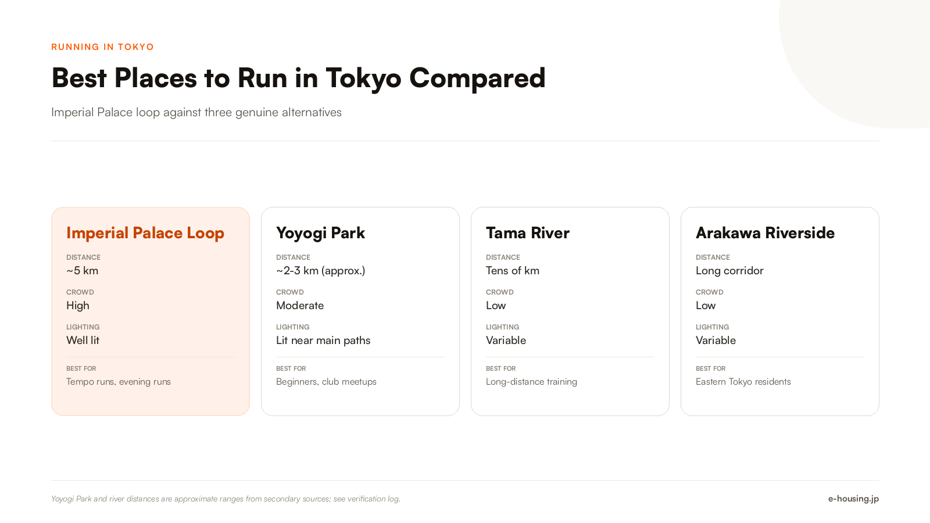Click the 'Low' crowd value under Arakawa Riverside
The width and height of the screenshot is (930, 523).
pyautogui.click(x=706, y=306)
